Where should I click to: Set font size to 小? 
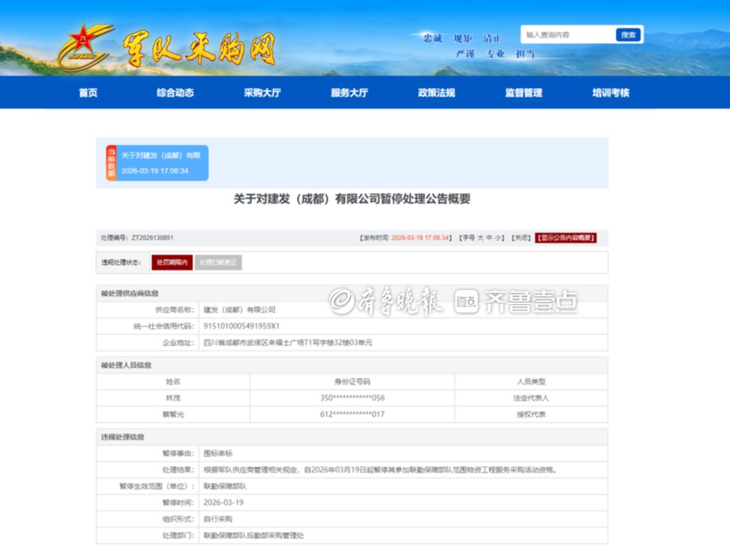499,238
